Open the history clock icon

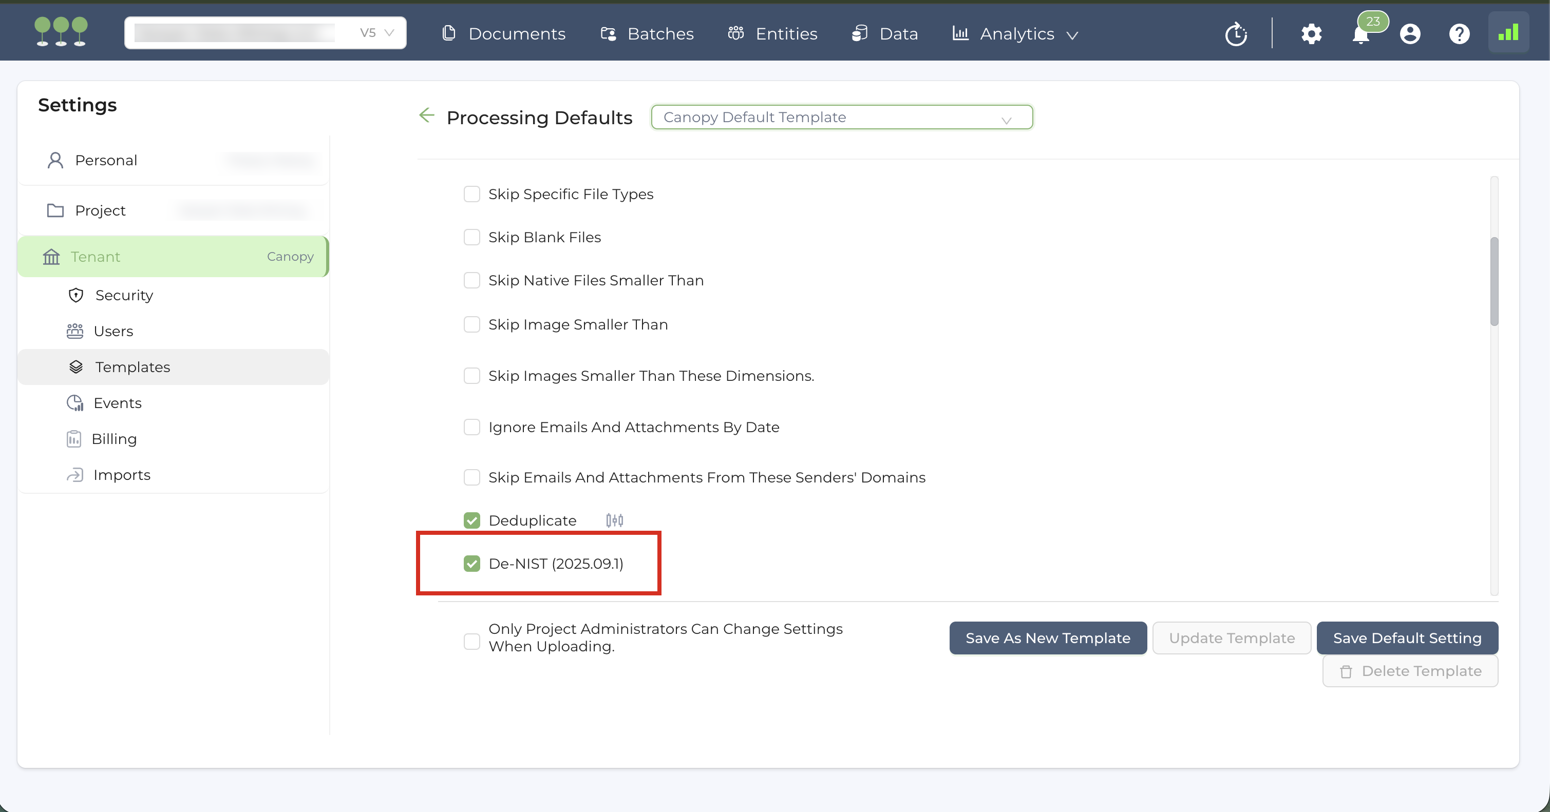pos(1236,34)
